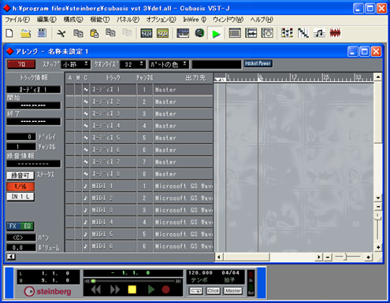The image size is (390, 303).
Task: Click the scissors cut icon in toolbar
Action: click(61, 33)
